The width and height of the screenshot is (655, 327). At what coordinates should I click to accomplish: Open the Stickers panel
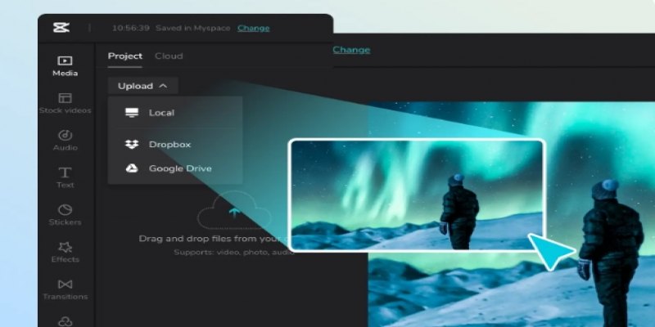point(65,215)
